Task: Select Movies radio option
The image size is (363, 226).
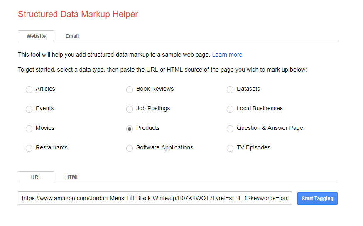Action: point(29,129)
